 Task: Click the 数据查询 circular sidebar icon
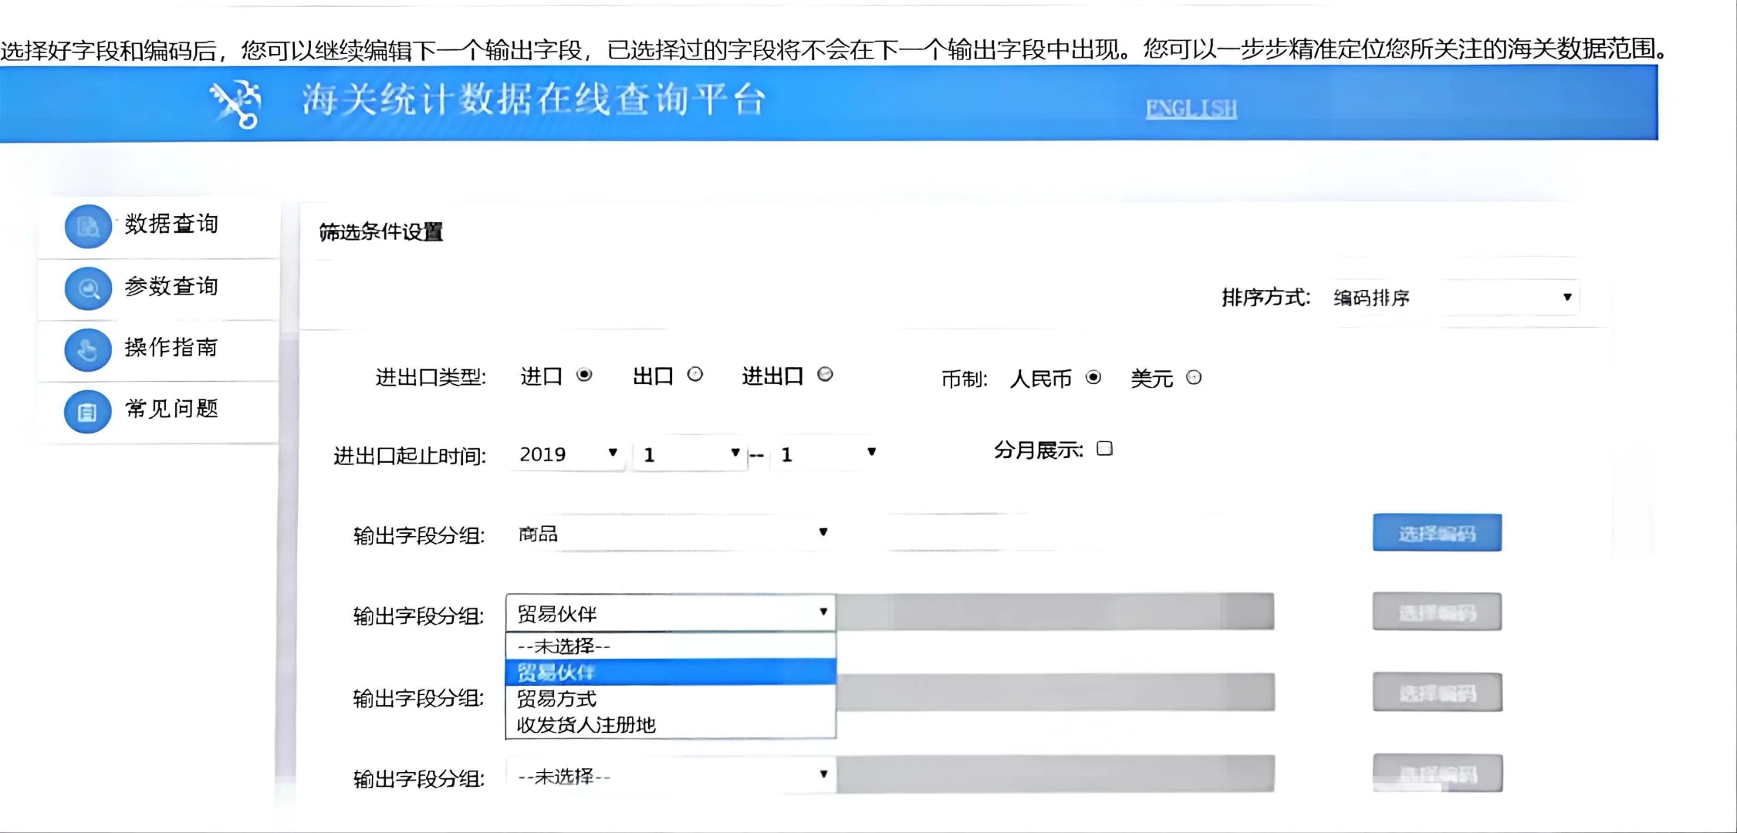(87, 225)
